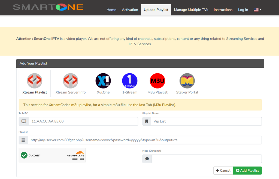Click the comment bubble icon beside Note
279x179 pixels.
pyautogui.click(x=147, y=159)
